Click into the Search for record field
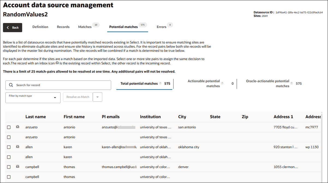This screenshot has height=183, width=328. tap(58, 85)
